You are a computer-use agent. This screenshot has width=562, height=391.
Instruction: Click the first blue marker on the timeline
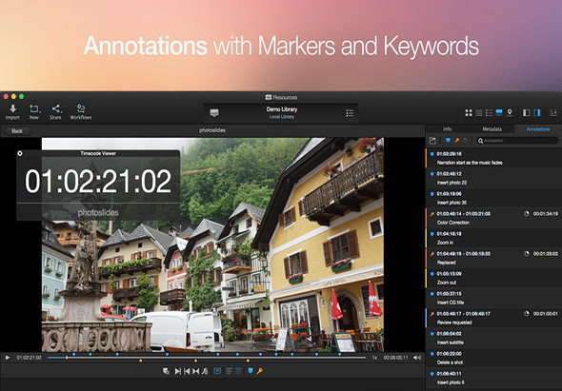[x=74, y=355]
